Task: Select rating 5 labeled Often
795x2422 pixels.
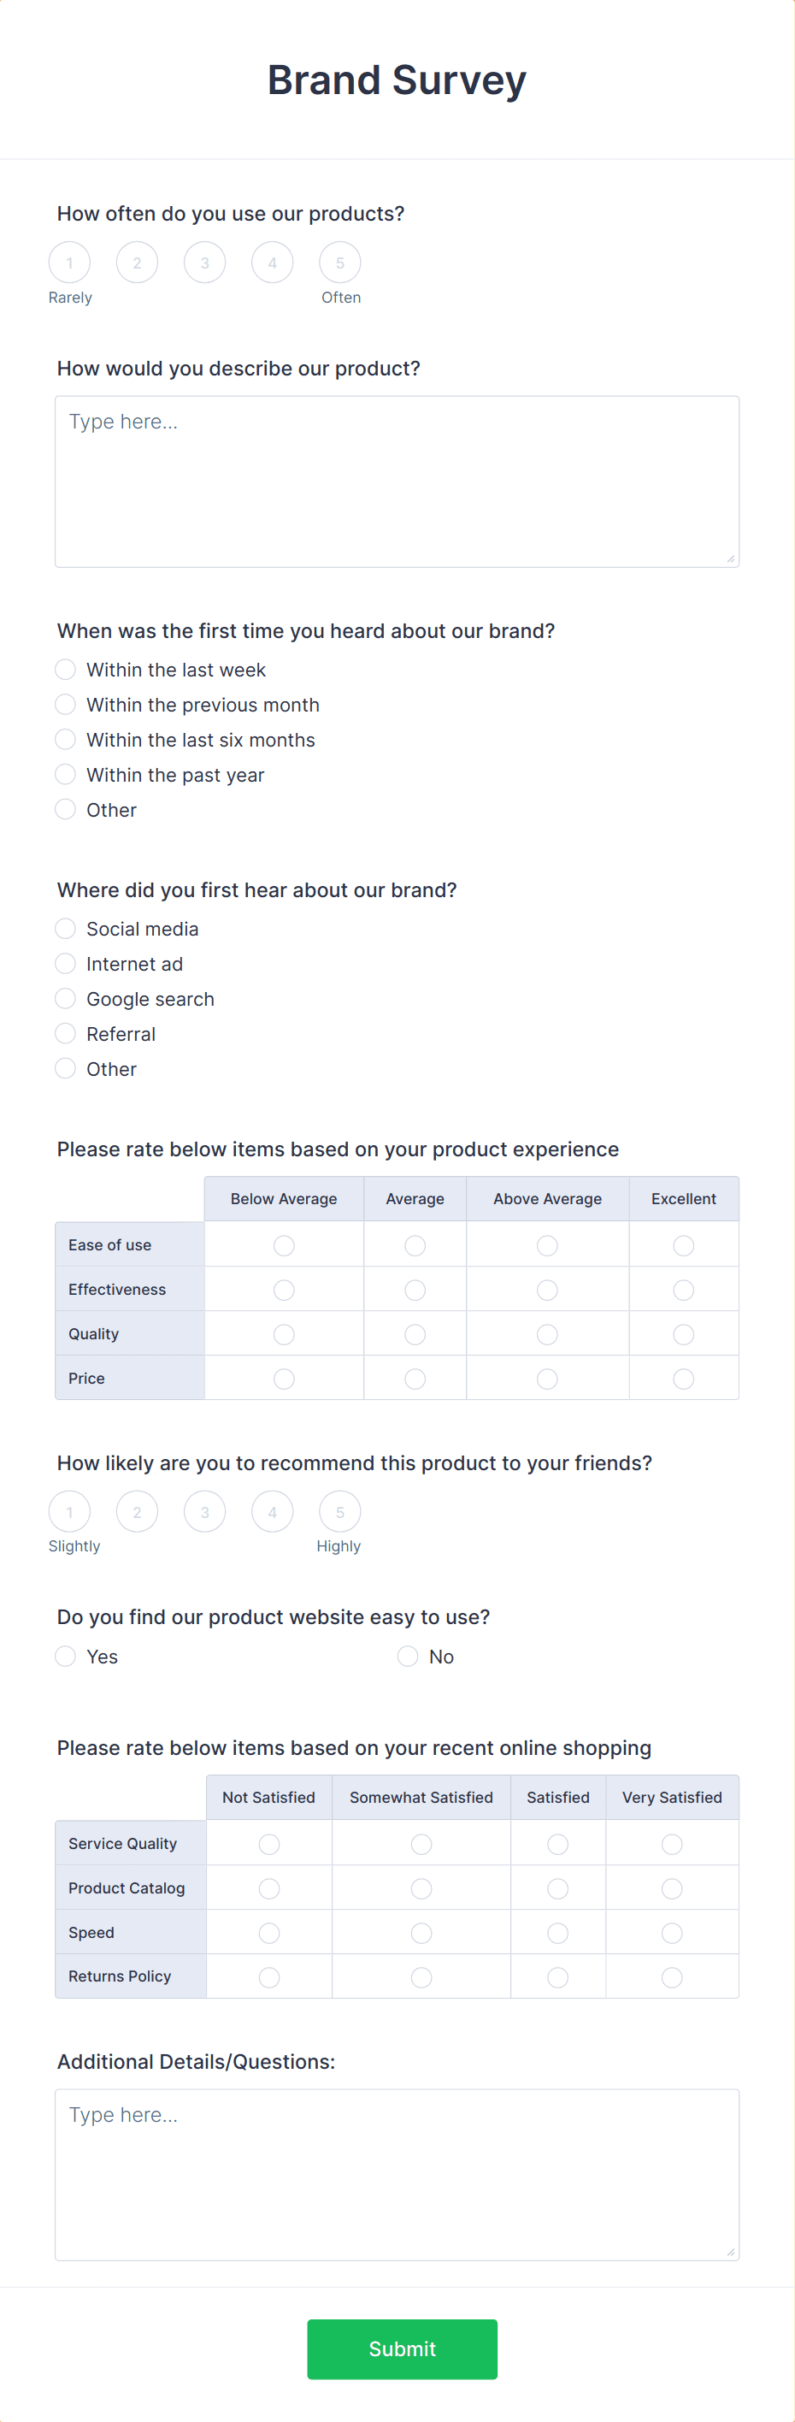Action: tap(339, 263)
